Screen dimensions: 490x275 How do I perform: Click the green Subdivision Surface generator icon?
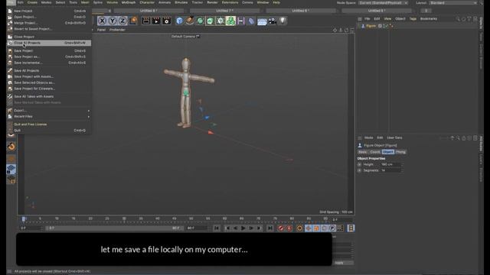(x=200, y=21)
